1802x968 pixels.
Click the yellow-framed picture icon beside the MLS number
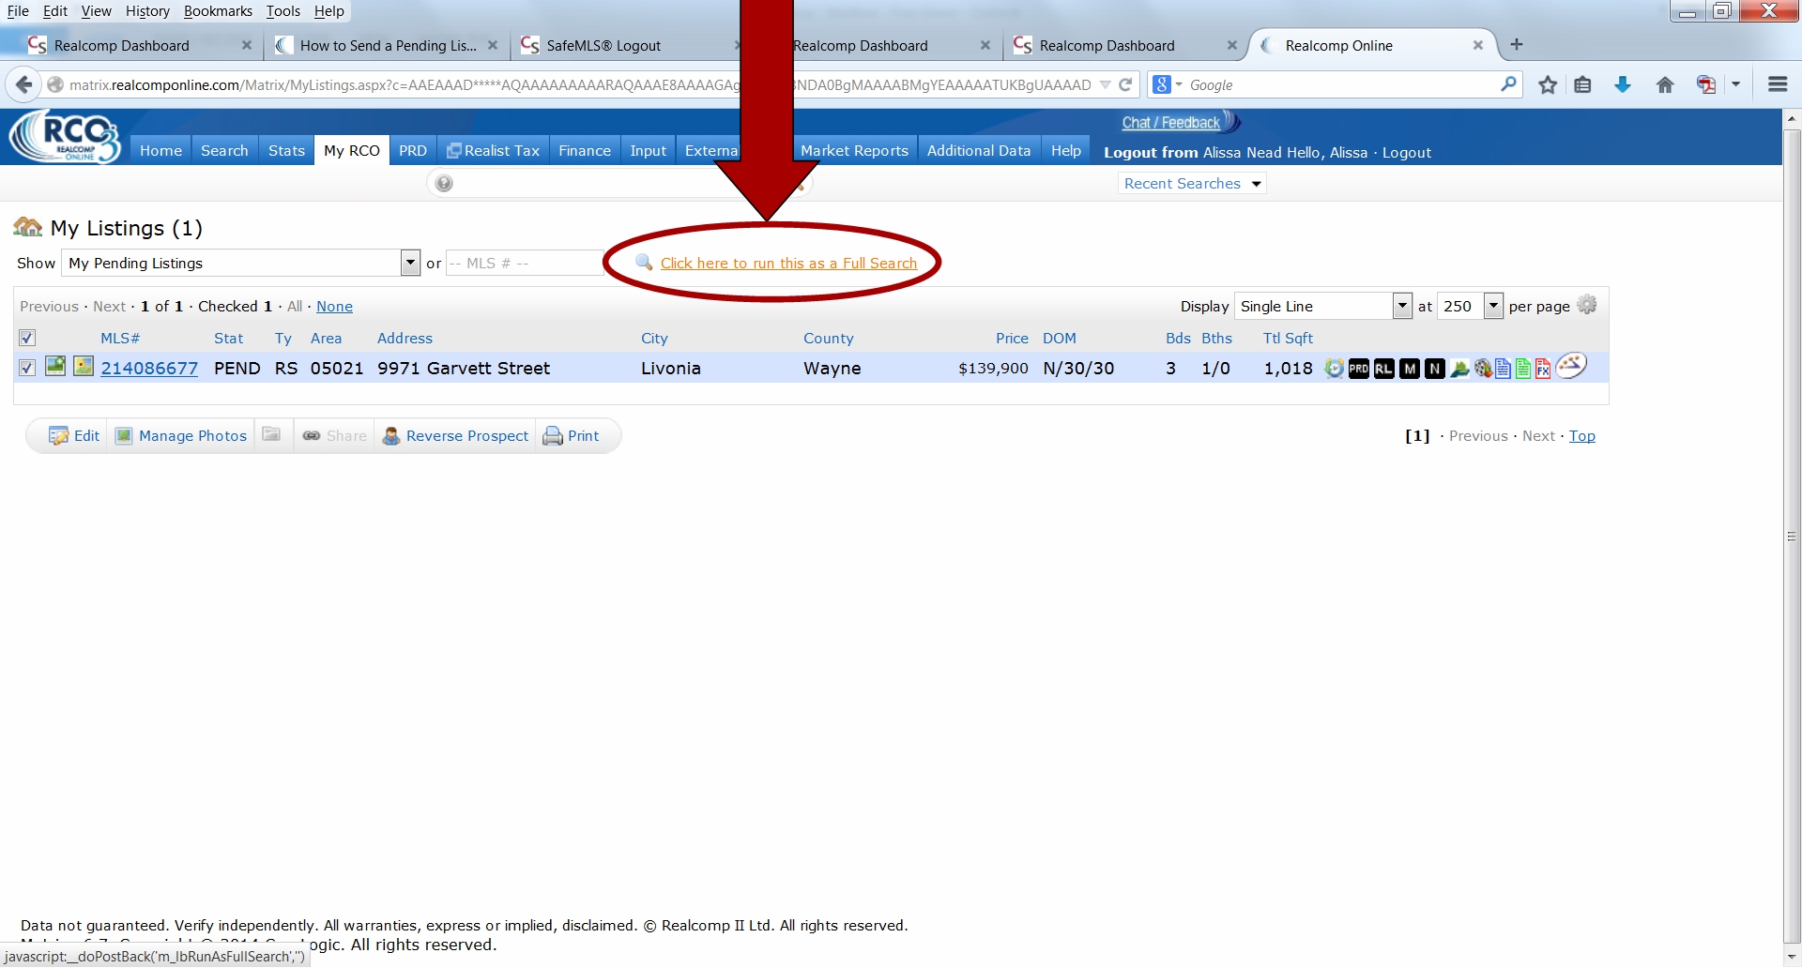(84, 366)
